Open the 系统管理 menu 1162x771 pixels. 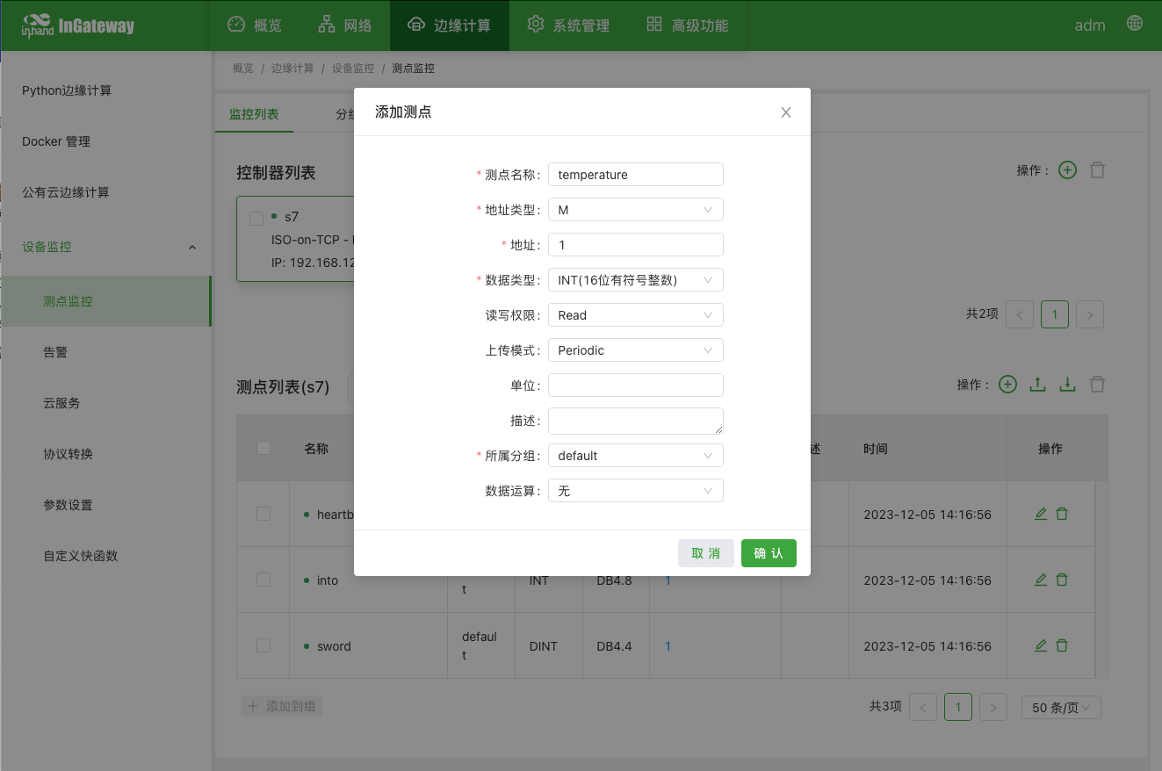point(568,25)
